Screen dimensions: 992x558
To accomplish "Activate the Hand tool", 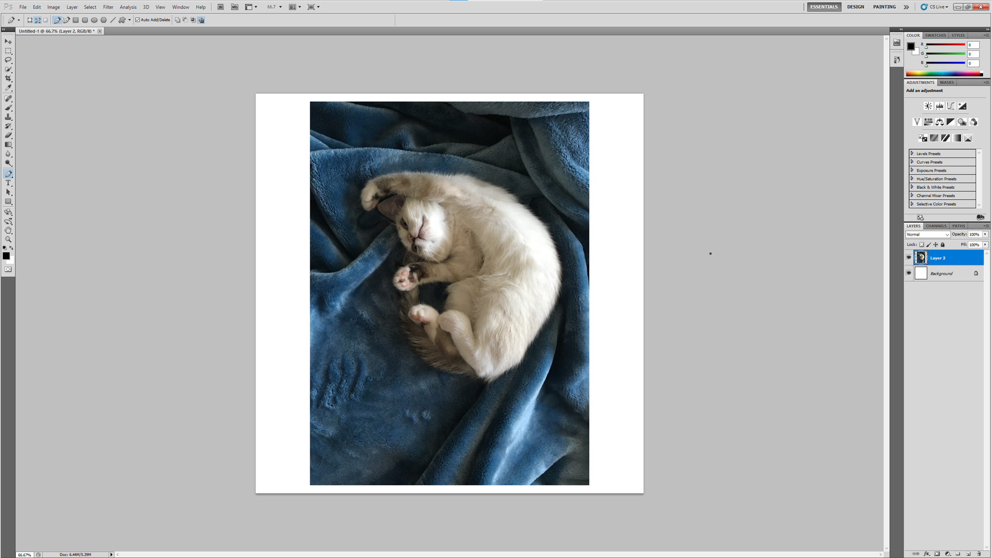I will tap(8, 230).
